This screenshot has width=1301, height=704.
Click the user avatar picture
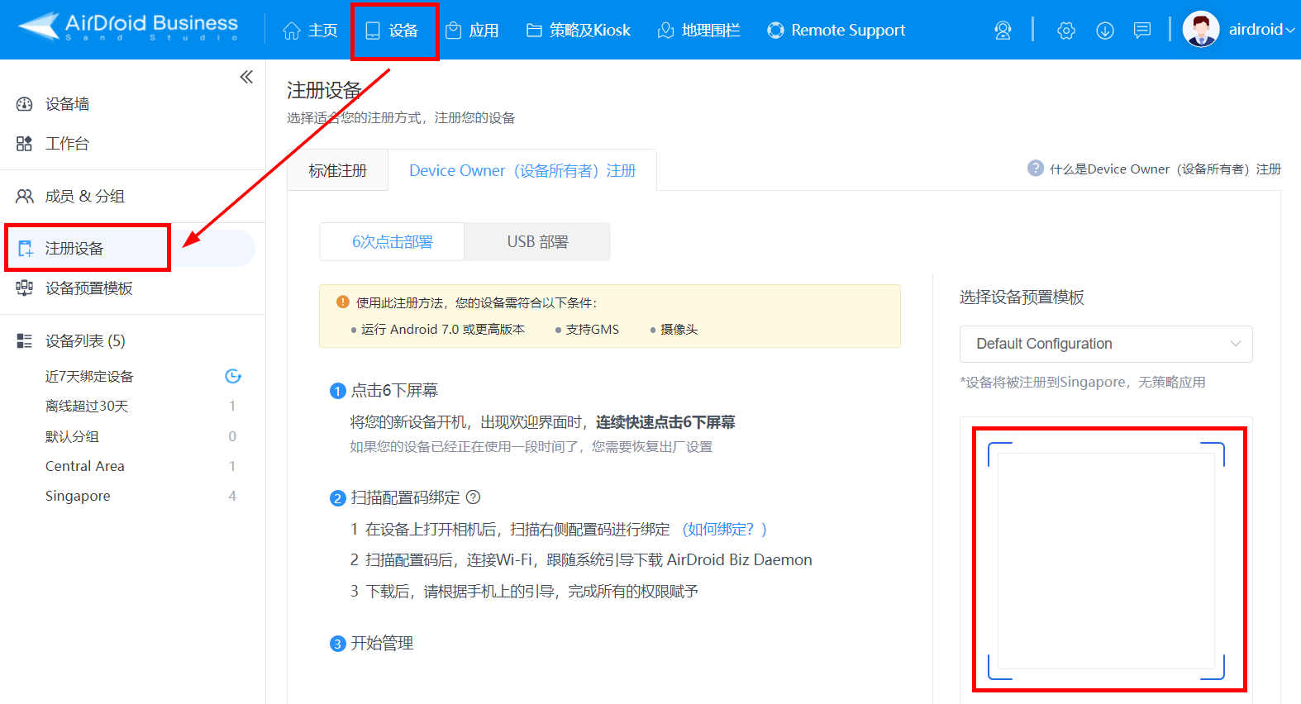pyautogui.click(x=1201, y=30)
